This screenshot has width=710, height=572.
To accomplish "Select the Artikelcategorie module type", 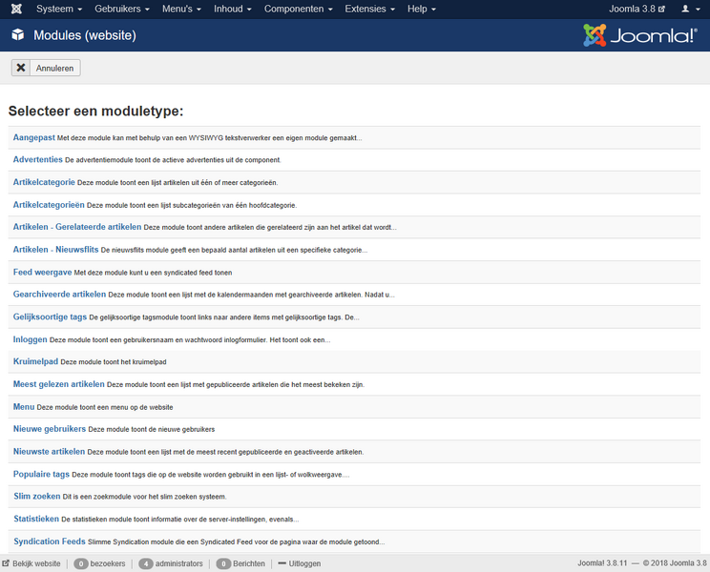I will (x=44, y=182).
